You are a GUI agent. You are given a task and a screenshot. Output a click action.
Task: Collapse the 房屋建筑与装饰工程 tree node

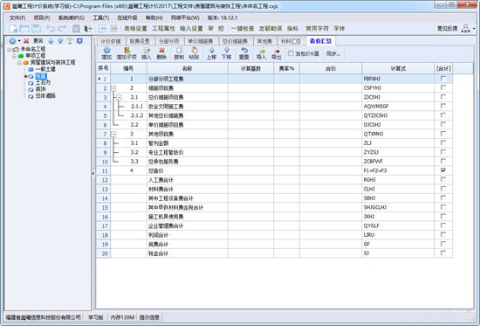tap(19, 63)
